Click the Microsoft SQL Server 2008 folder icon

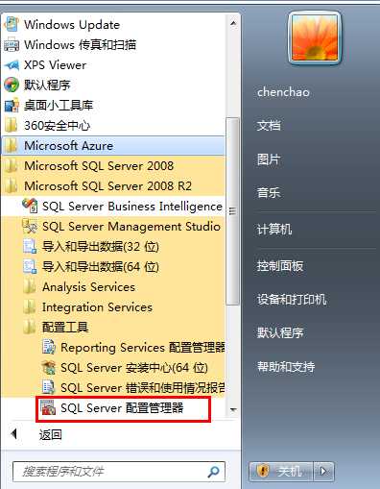(x=12, y=166)
